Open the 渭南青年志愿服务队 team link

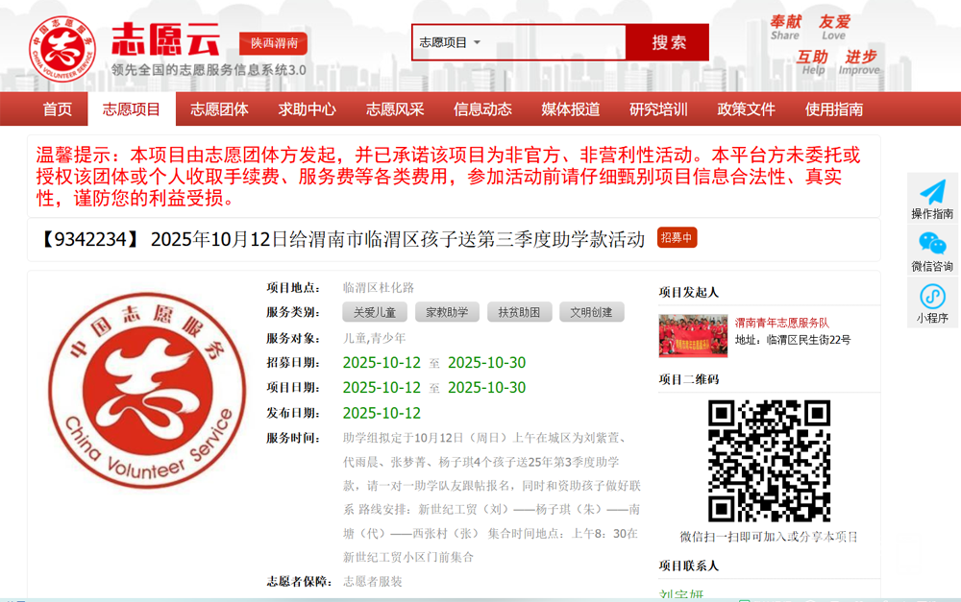click(x=781, y=324)
